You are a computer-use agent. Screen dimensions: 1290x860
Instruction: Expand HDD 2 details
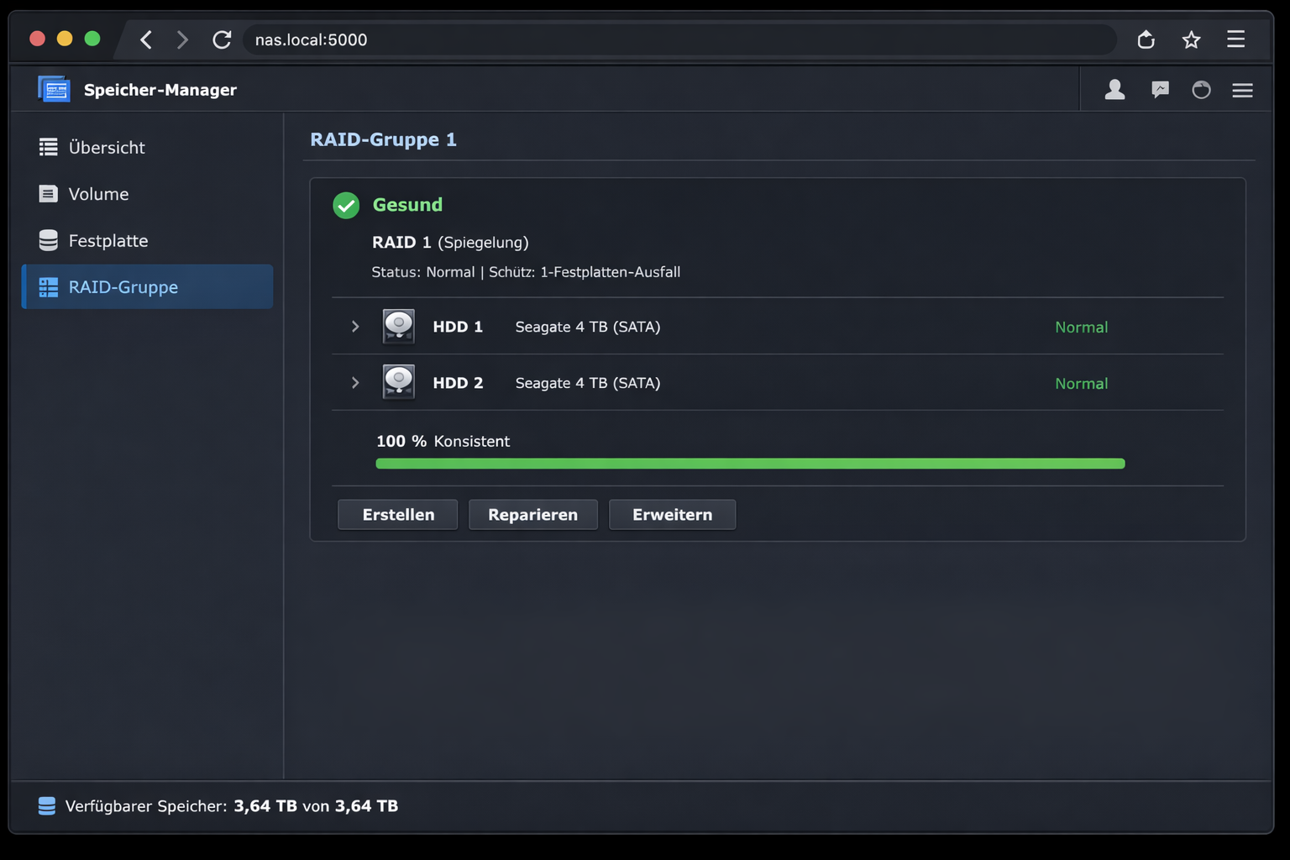coord(354,382)
